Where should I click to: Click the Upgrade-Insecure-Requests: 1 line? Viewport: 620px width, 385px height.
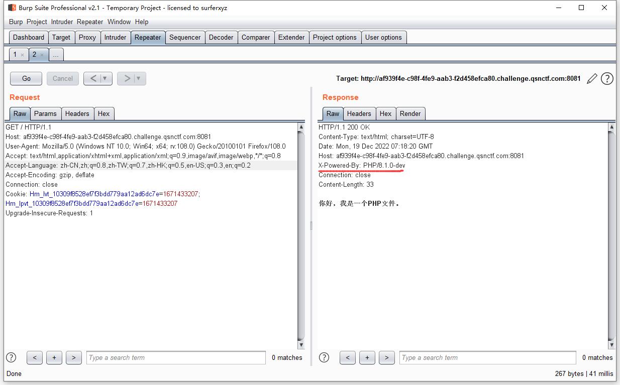point(49,213)
